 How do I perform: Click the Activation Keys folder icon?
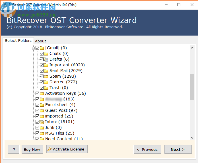(x=42, y=94)
